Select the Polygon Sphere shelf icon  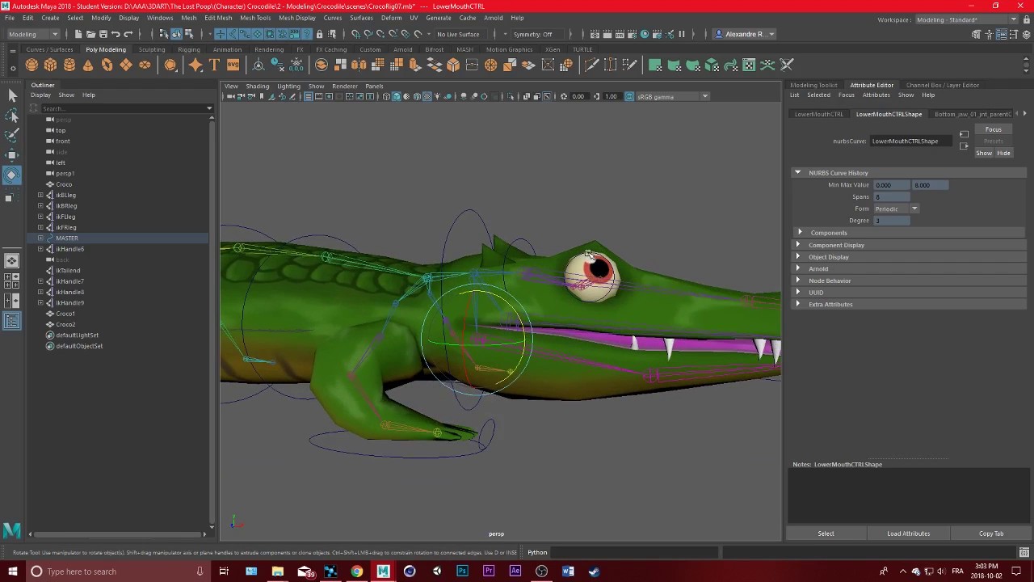click(32, 65)
